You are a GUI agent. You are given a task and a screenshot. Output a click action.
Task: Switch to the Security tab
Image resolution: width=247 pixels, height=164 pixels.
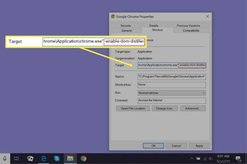point(125,26)
